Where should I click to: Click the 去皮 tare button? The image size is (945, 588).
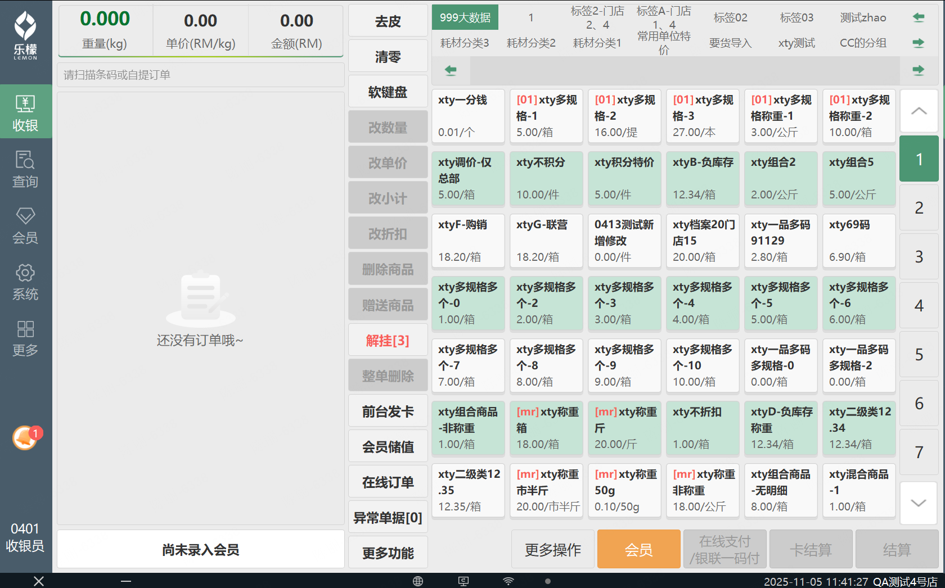click(388, 21)
